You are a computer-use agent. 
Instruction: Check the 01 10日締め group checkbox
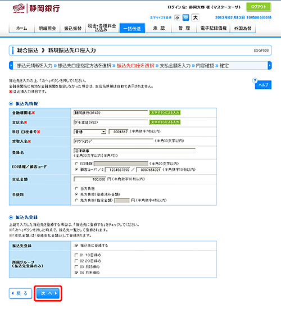pos(76,255)
